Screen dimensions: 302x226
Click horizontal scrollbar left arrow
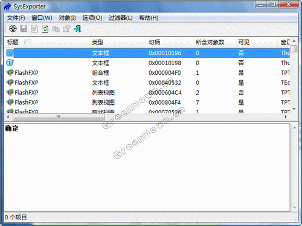tap(8, 117)
